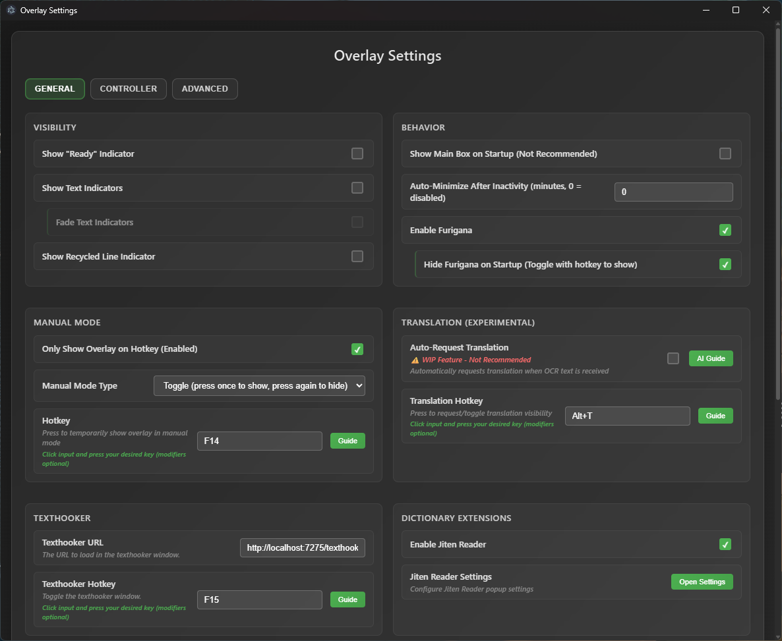The width and height of the screenshot is (782, 641).
Task: Maximize the Overlay Settings window
Action: tap(736, 10)
